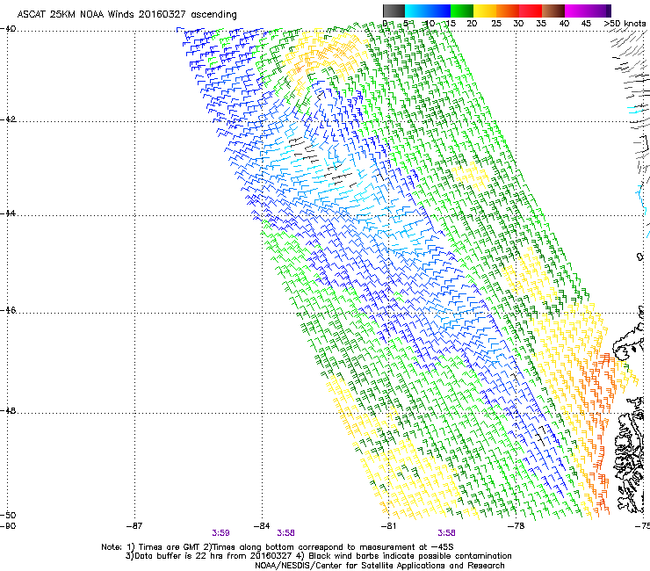The image size is (650, 571).
Task: Click the orange 25-30 knots legend segment
Action: (x=508, y=11)
